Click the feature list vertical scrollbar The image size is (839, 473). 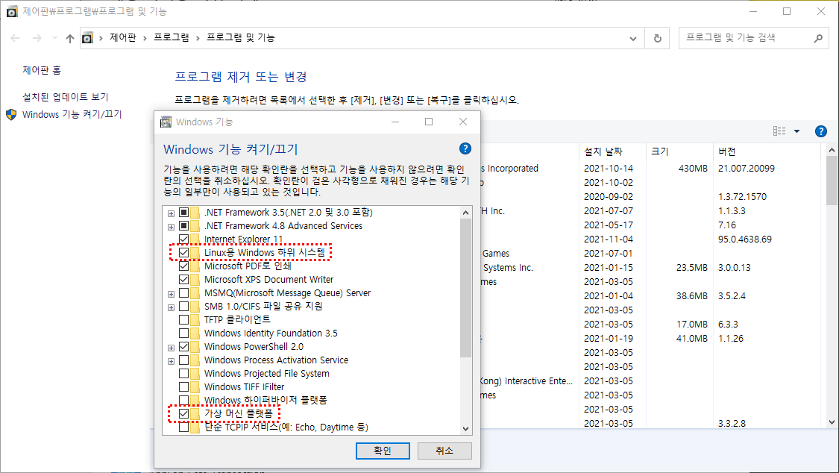466,298
